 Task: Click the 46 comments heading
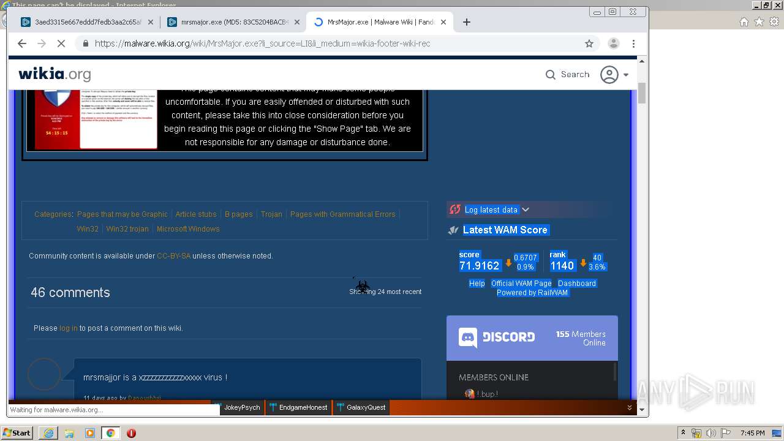pyautogui.click(x=70, y=293)
